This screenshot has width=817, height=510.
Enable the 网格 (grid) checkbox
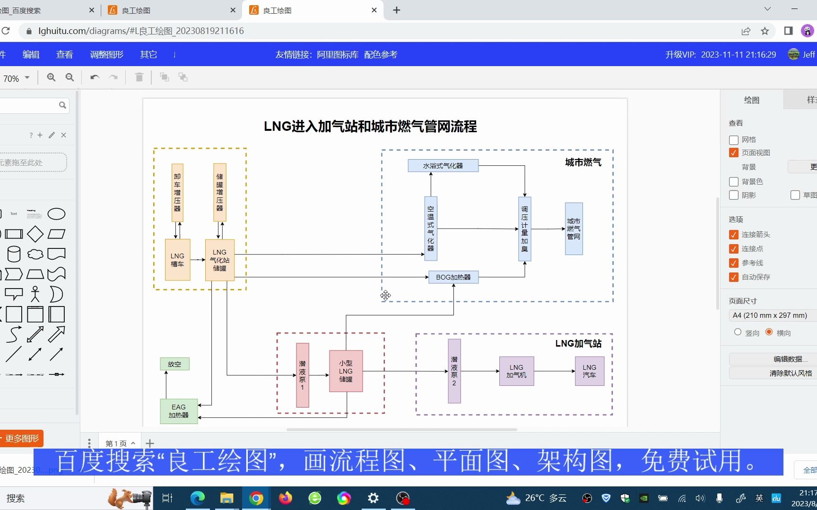pyautogui.click(x=733, y=140)
